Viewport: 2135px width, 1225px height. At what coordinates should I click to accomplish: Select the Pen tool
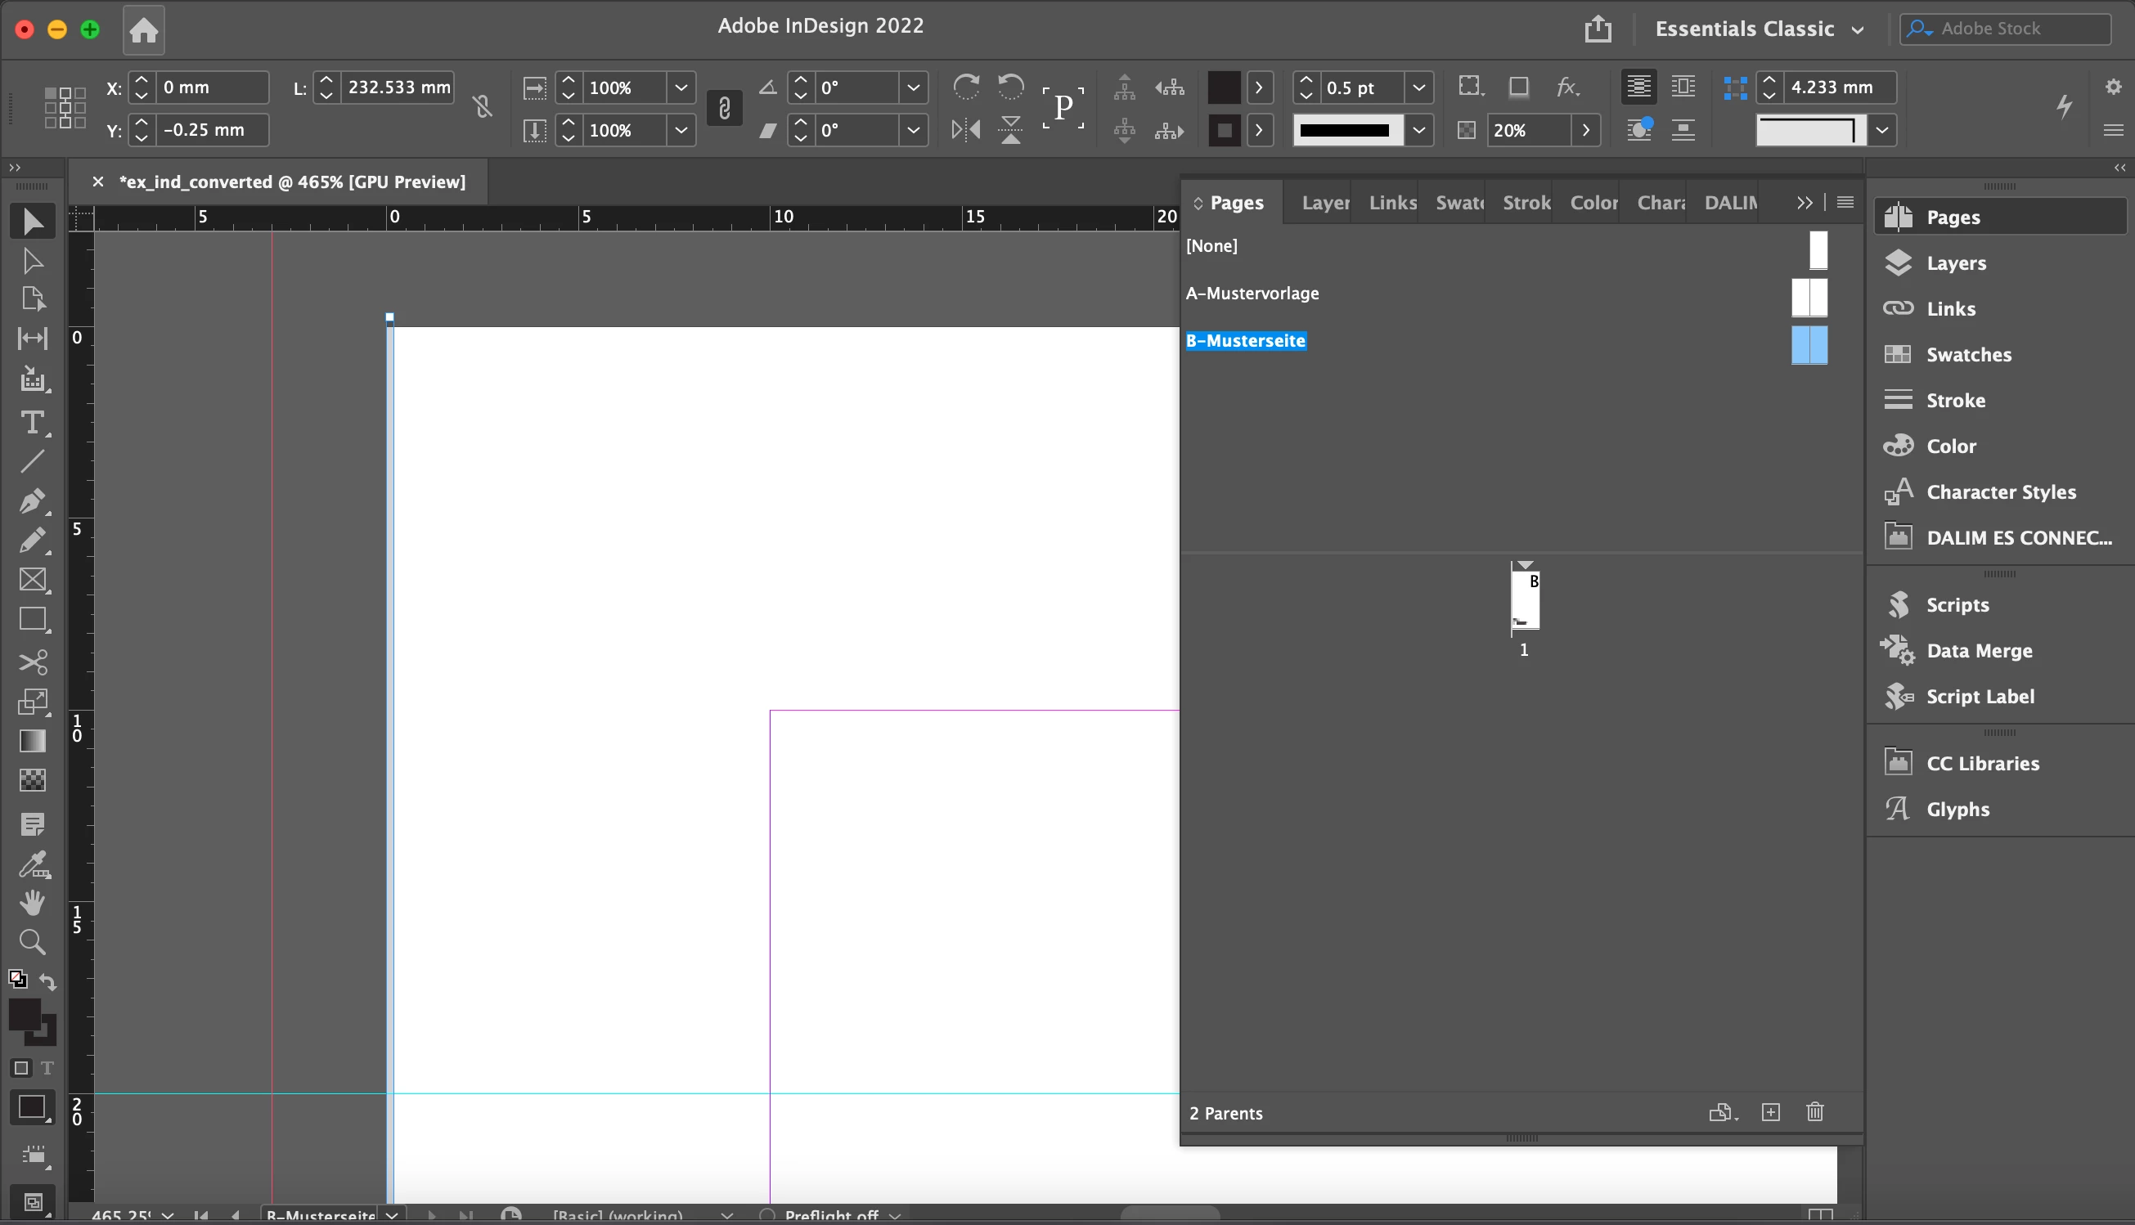click(32, 500)
